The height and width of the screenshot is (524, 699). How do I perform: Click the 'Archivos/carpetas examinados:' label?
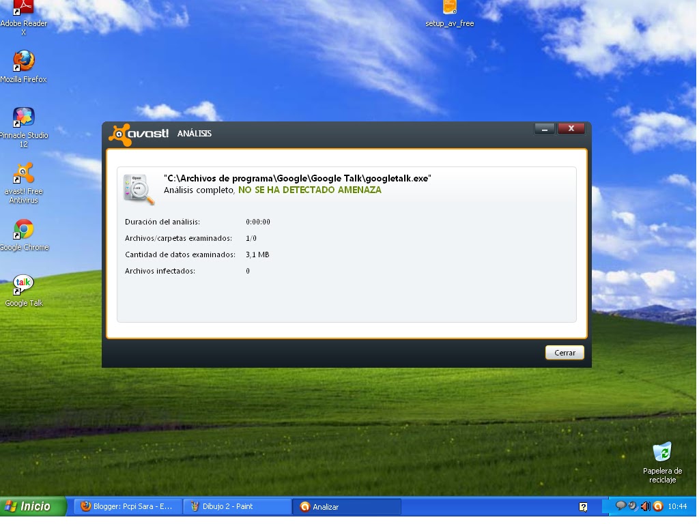point(179,238)
